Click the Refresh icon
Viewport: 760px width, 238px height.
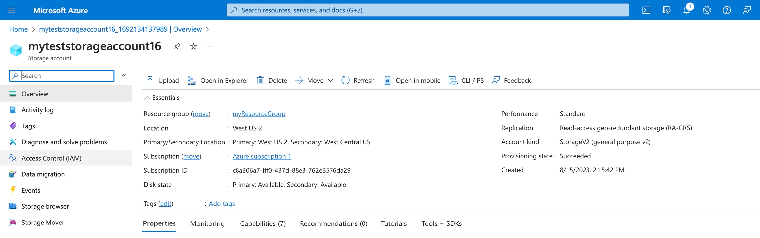tap(345, 80)
